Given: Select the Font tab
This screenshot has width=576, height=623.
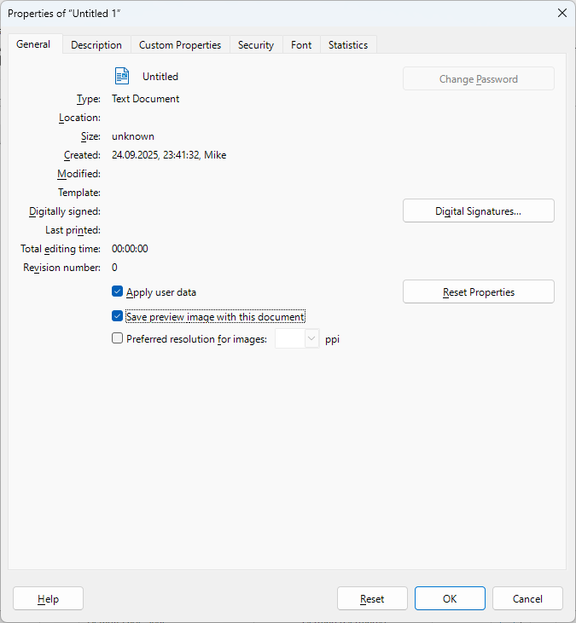Looking at the screenshot, I should pyautogui.click(x=301, y=45).
